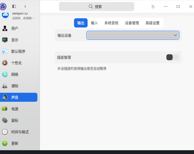Viewport: 194px width, 154px height.
Task: Select 显示 in the sidebar
Action: (15, 40)
